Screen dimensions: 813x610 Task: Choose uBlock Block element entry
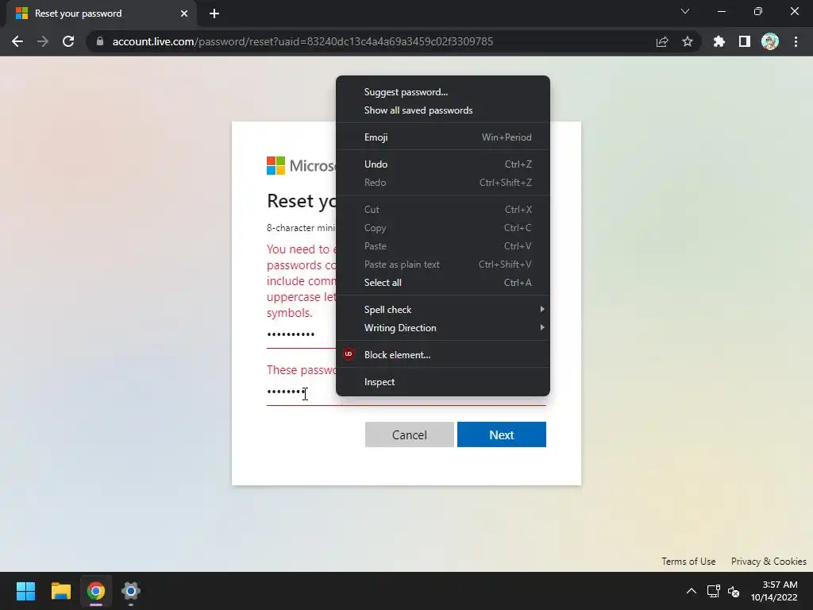pyautogui.click(x=443, y=355)
